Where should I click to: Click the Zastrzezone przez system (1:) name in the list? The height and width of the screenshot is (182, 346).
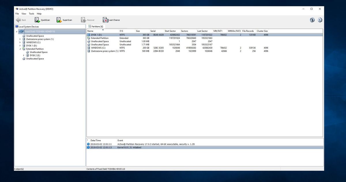click(x=105, y=51)
